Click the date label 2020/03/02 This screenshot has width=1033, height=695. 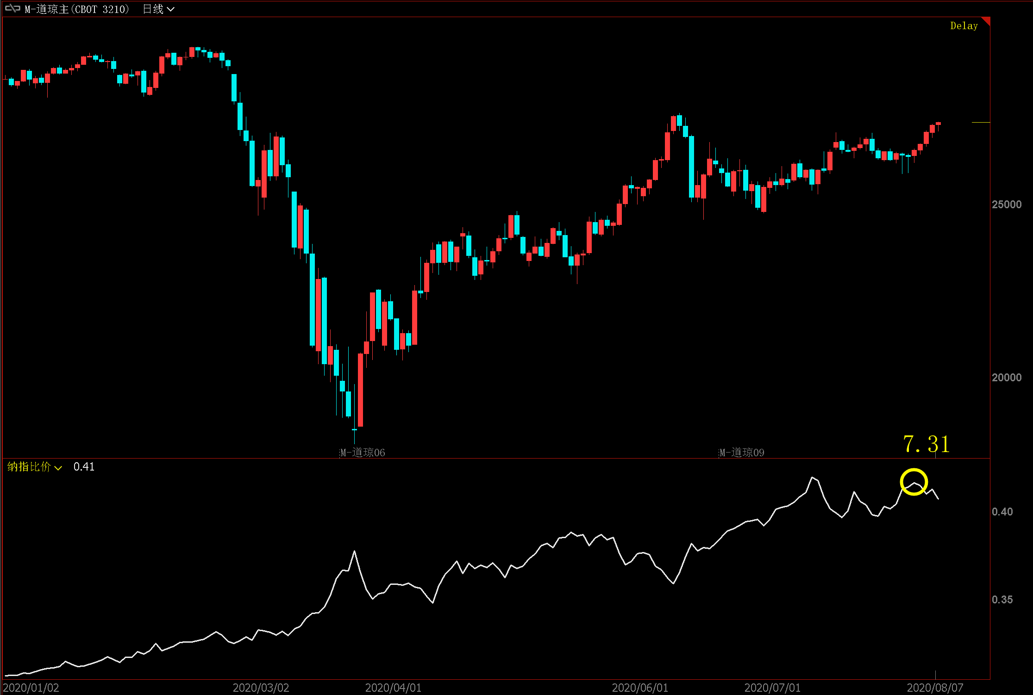(261, 688)
